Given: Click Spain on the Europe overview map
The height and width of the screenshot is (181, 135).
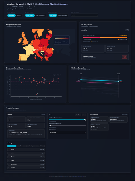Looking at the screenshot, I should point(24,57).
